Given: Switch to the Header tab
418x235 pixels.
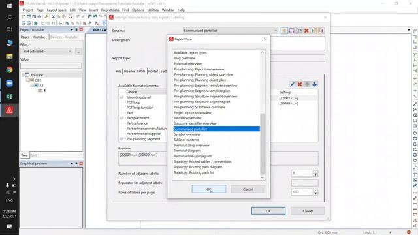Looking at the screenshot, I should [x=129, y=71].
